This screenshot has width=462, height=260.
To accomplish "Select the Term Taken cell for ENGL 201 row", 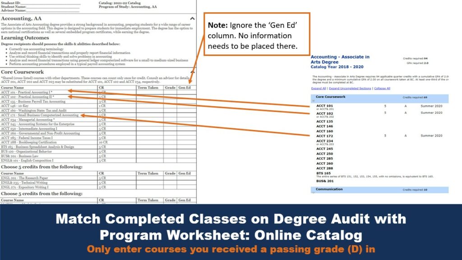I will coord(150,178).
